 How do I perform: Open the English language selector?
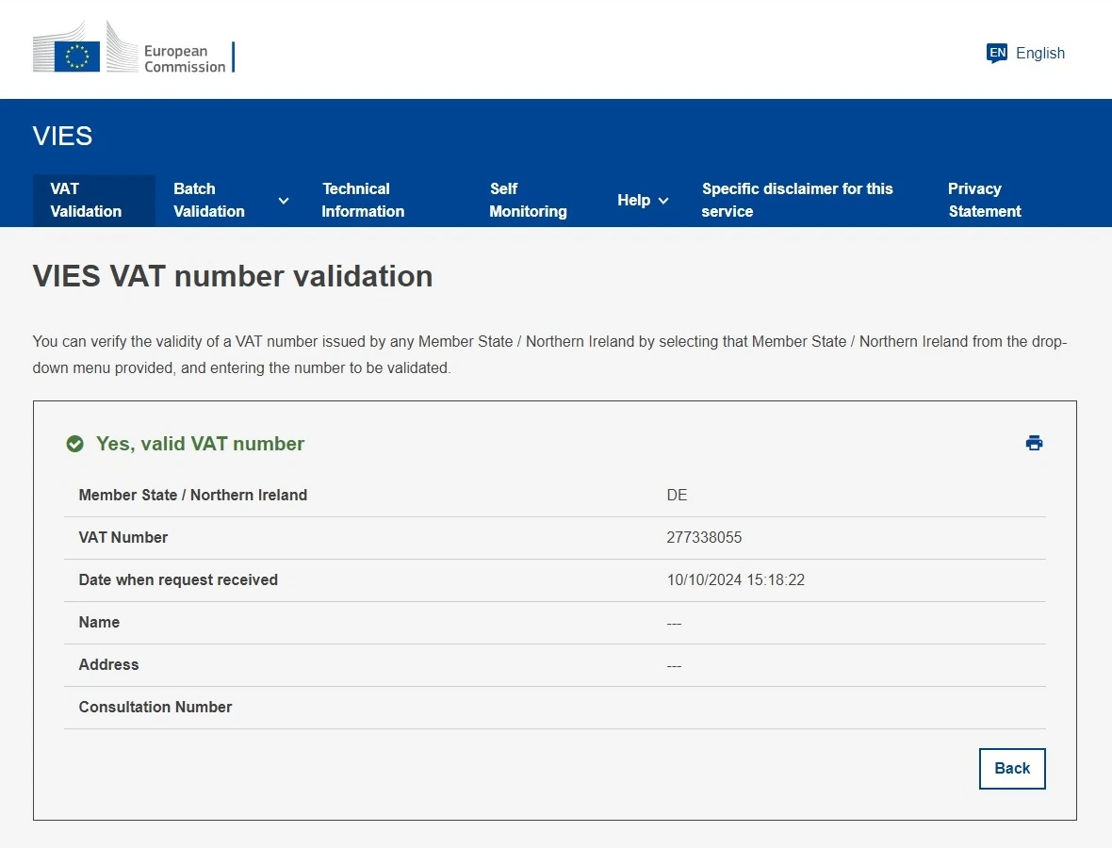[1040, 53]
